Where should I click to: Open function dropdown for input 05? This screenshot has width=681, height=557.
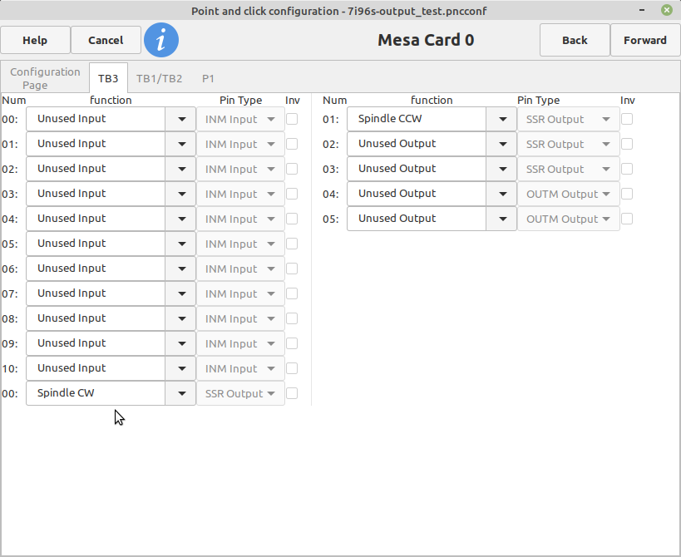[x=181, y=244]
